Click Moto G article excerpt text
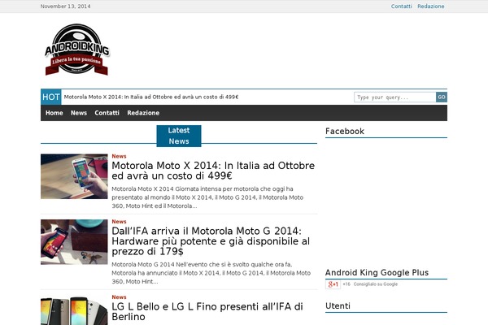 click(211, 273)
